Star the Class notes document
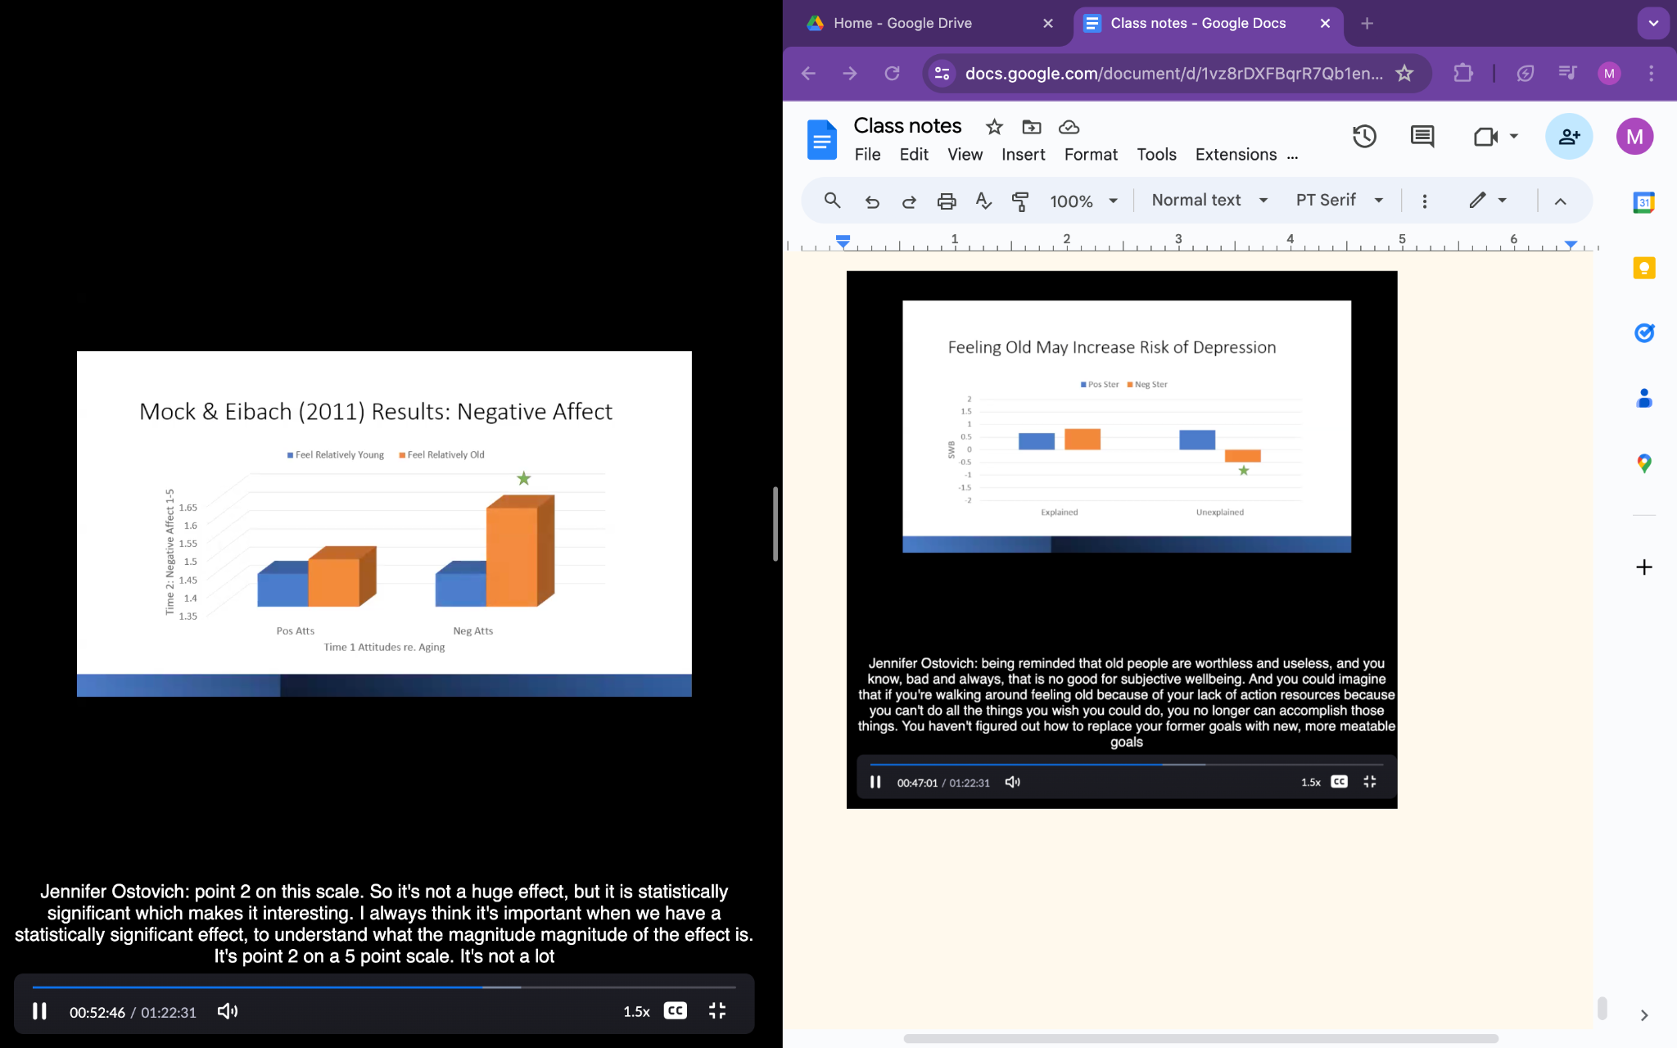1677x1048 pixels. (x=994, y=127)
